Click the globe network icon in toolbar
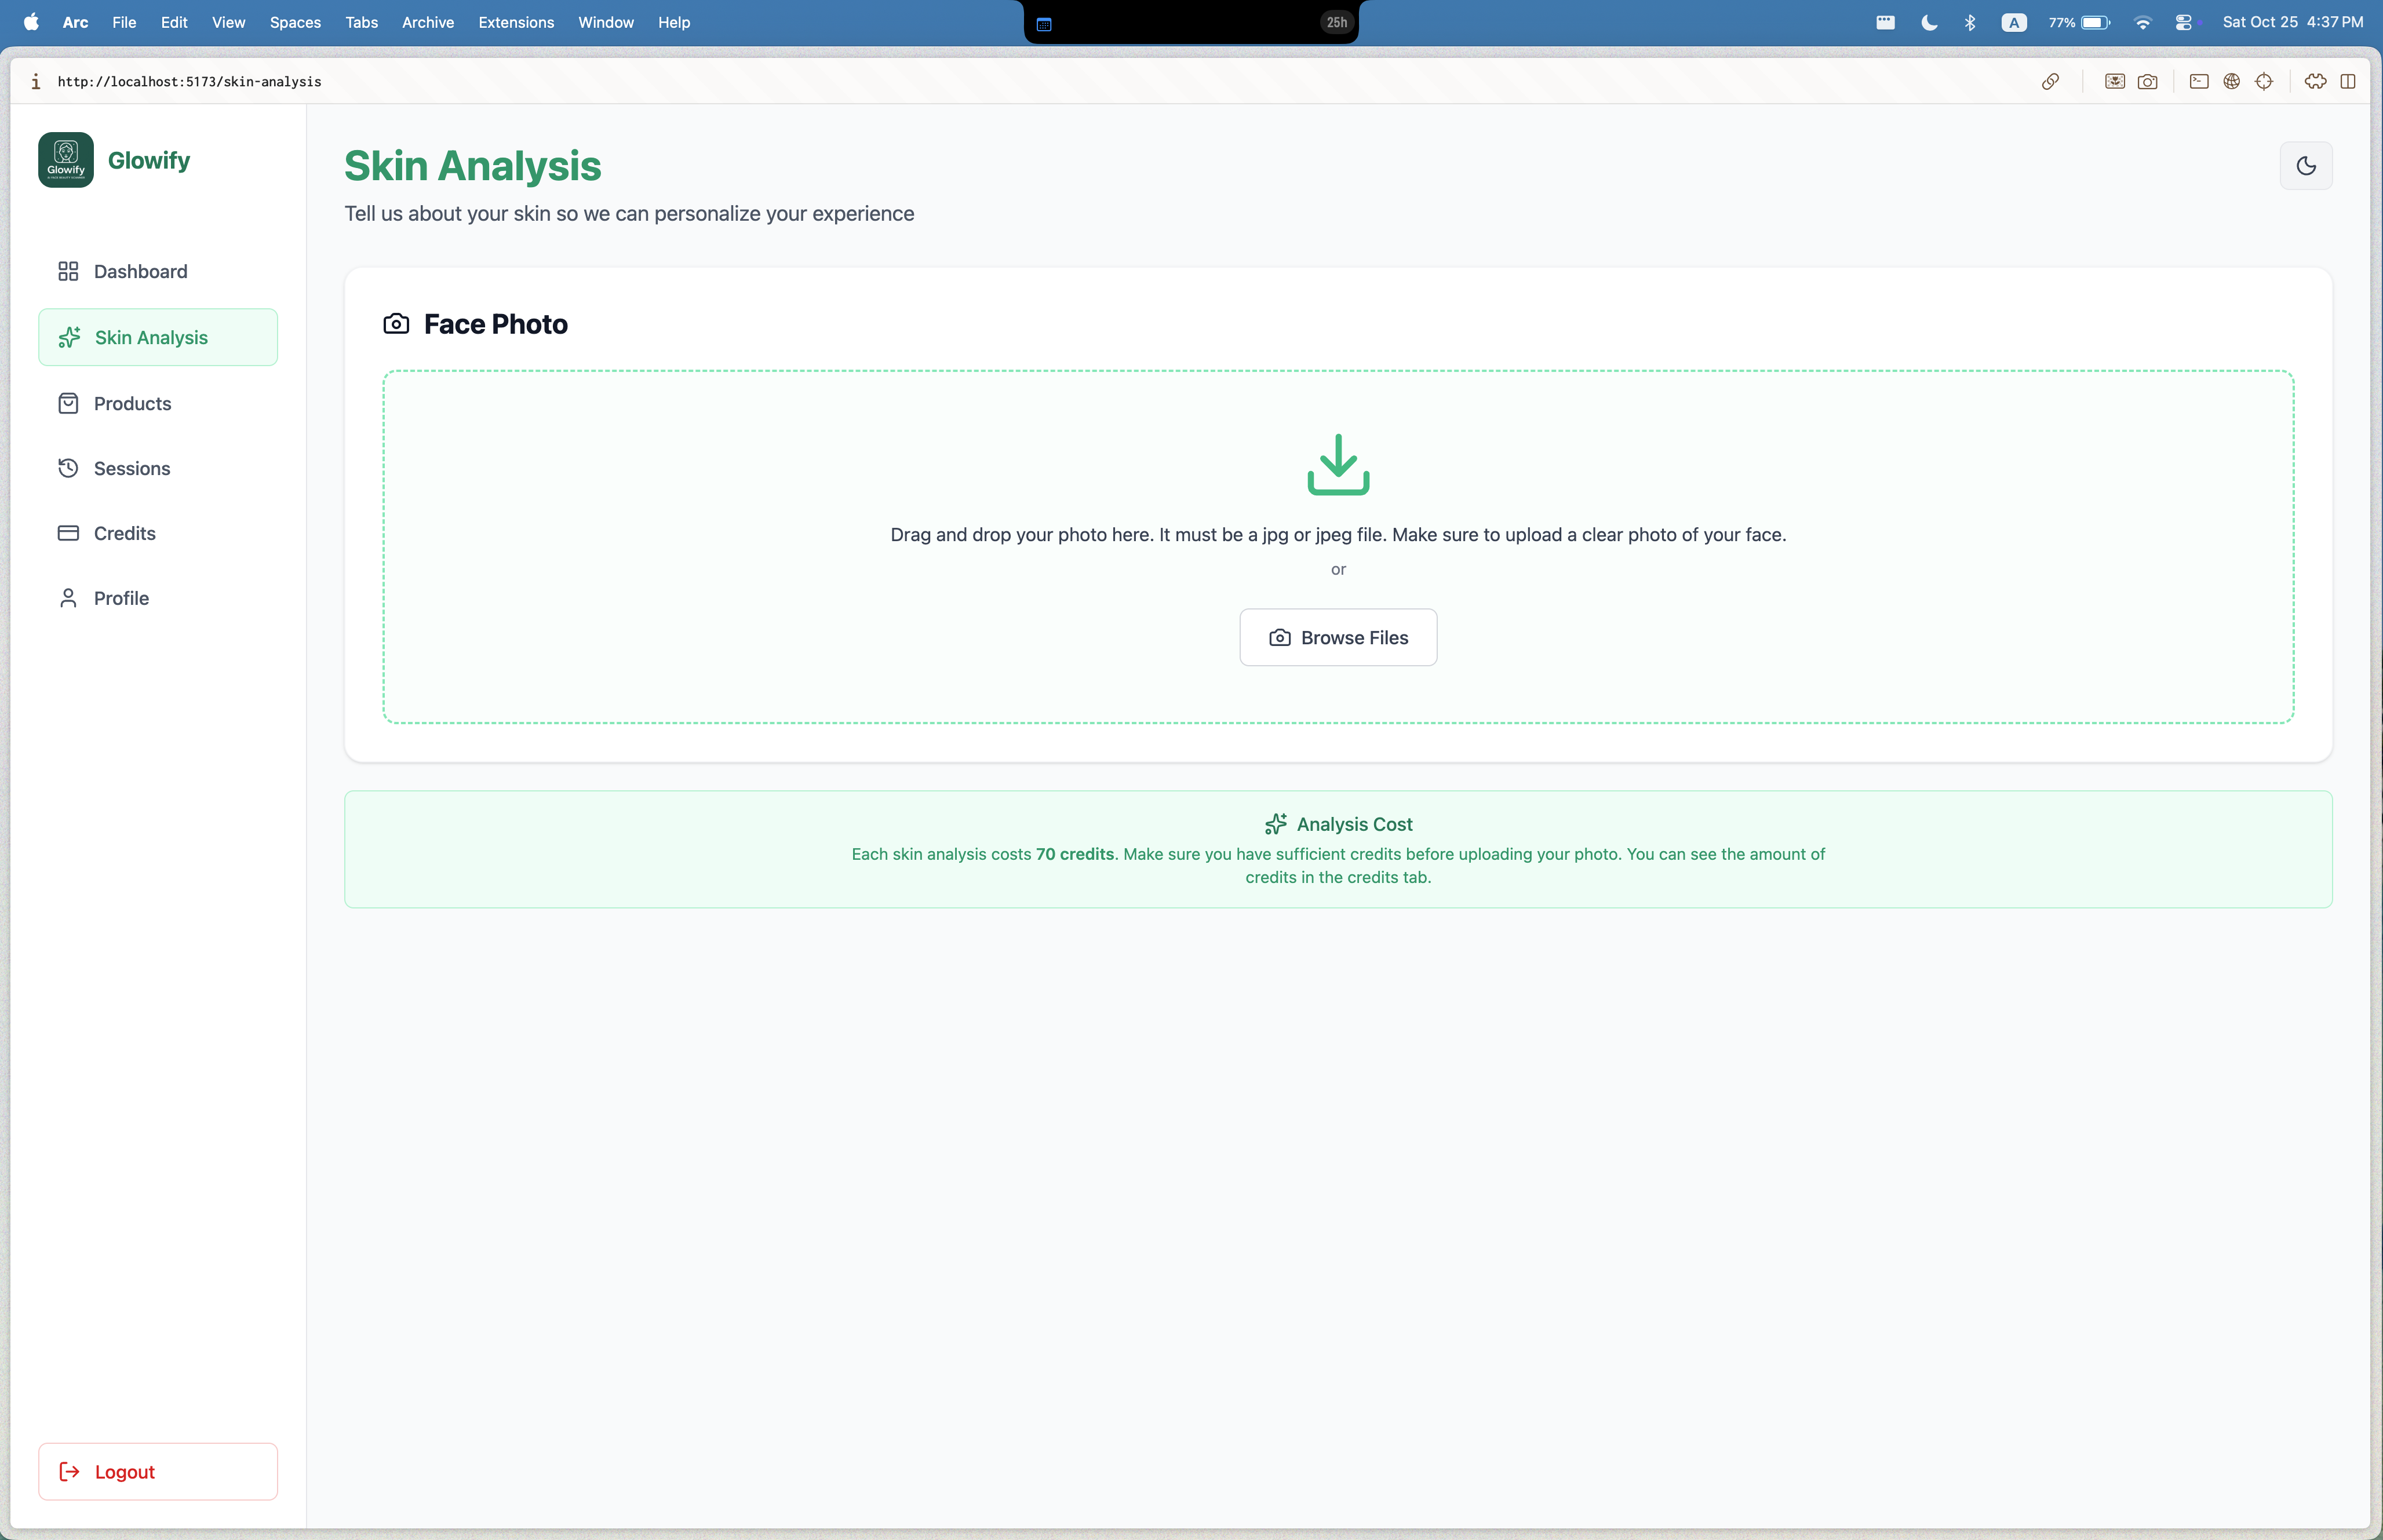This screenshot has height=1540, width=2383. pyautogui.click(x=2231, y=82)
